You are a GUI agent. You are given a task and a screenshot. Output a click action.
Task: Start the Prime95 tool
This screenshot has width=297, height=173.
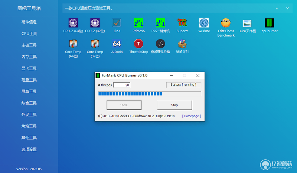[138, 26]
